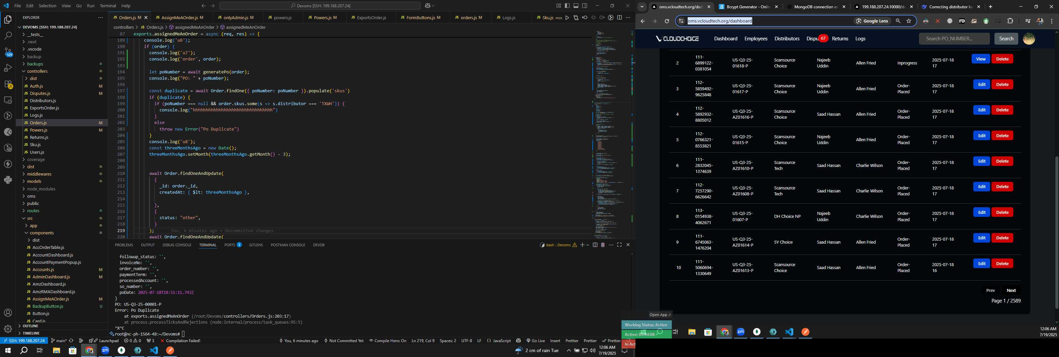Open Chrome Extensions puzzle icon
Screen dimensions: 1059x357
click(1010, 21)
